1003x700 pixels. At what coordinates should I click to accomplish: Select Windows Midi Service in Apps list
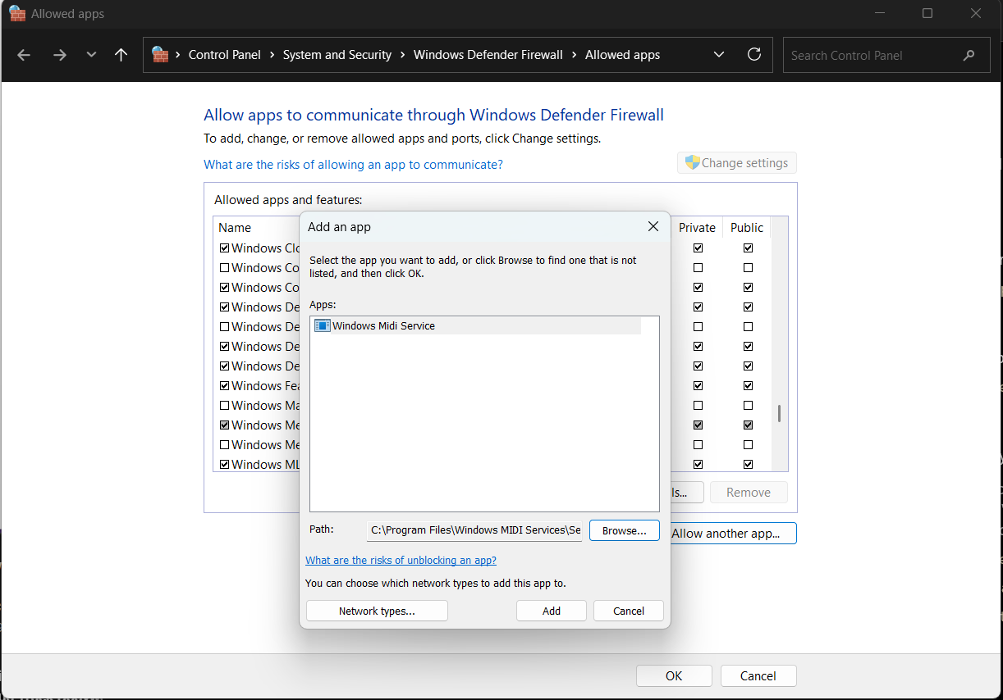tap(476, 325)
